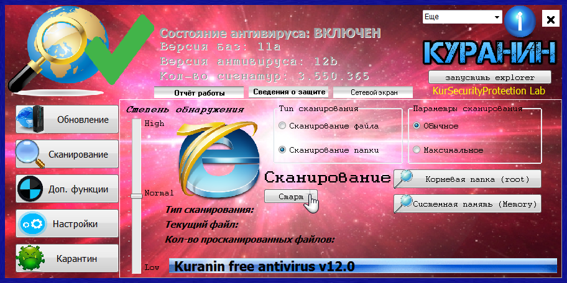Scan Системная память (Memory)

[467, 204]
